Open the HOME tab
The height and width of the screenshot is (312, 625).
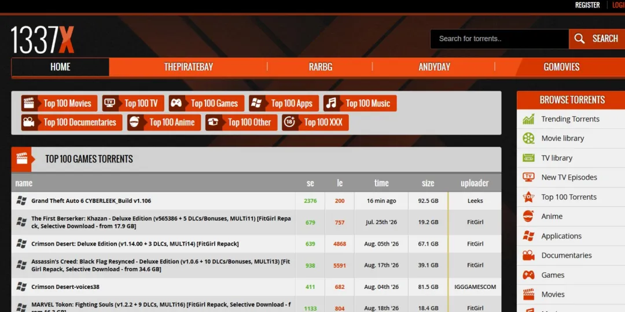[60, 67]
